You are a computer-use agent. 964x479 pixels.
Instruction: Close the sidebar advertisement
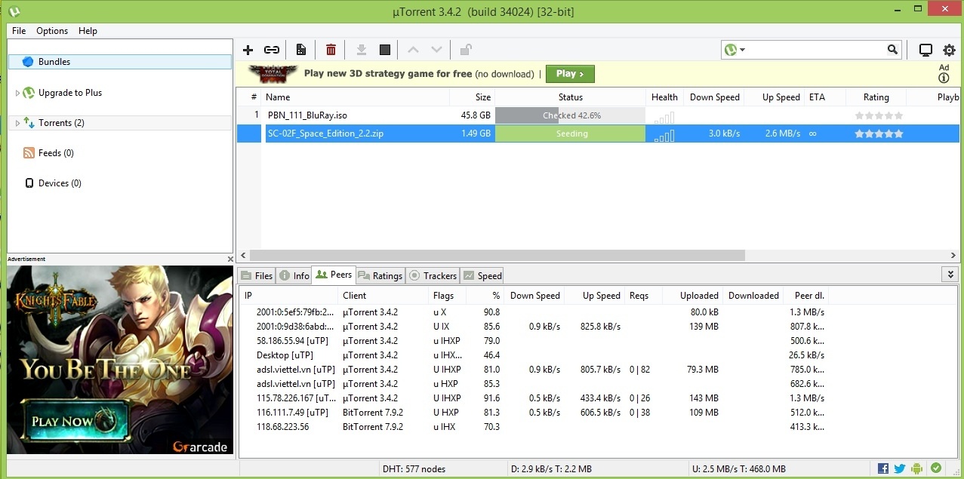click(230, 259)
